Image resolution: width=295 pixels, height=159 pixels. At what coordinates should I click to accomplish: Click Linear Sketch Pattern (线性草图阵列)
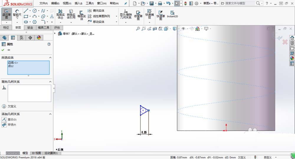[99, 16]
